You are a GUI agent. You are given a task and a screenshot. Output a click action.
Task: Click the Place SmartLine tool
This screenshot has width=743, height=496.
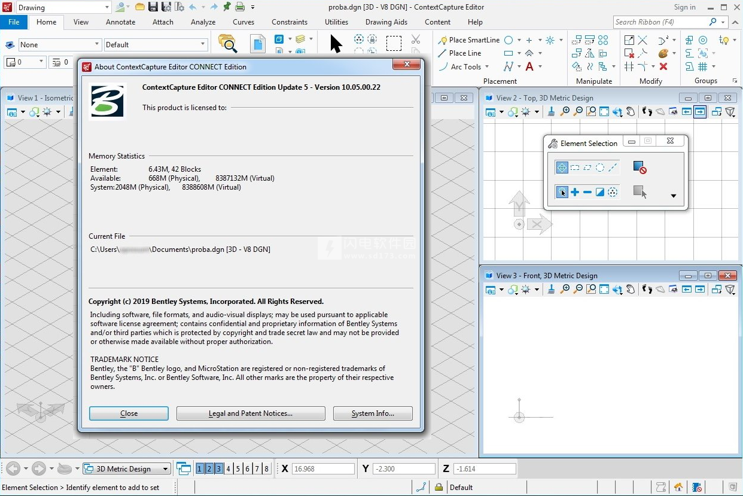469,40
